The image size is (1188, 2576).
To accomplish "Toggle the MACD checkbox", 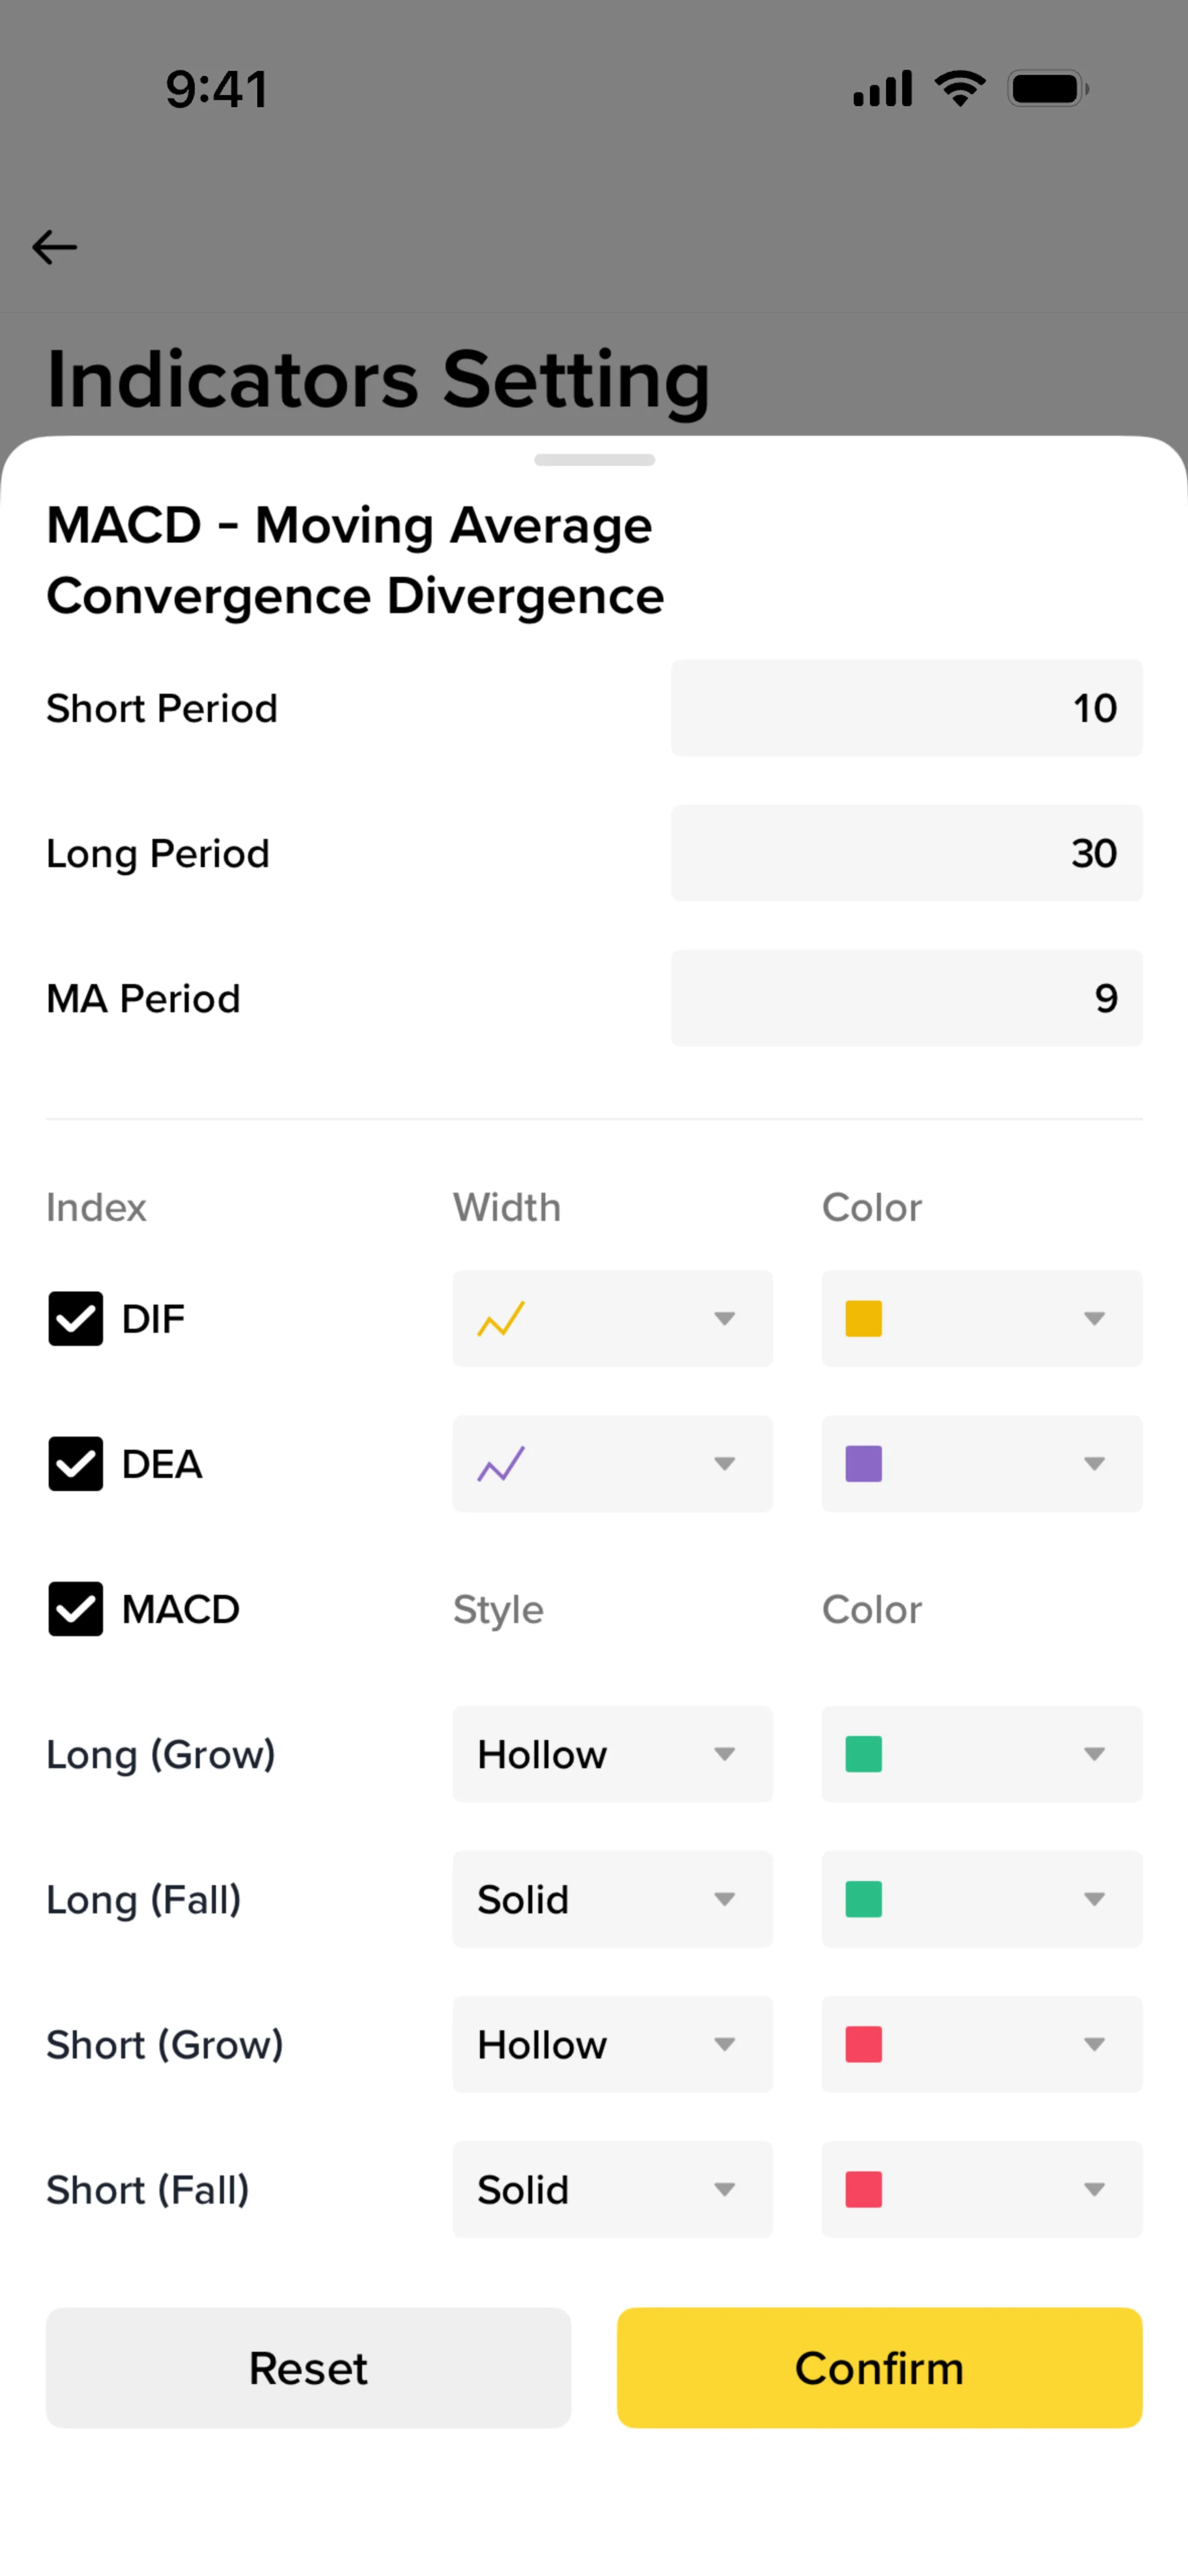I will pos(75,1609).
